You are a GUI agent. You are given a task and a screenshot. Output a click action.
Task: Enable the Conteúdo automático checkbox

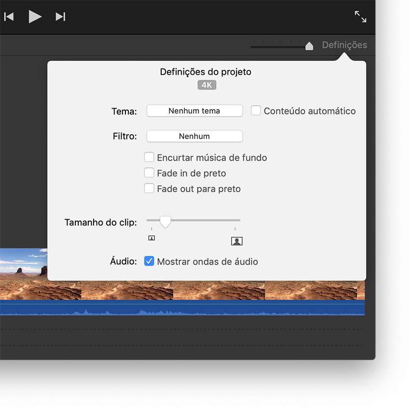[256, 111]
